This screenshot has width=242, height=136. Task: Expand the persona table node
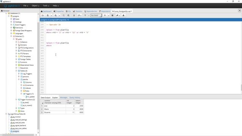(x=19, y=76)
